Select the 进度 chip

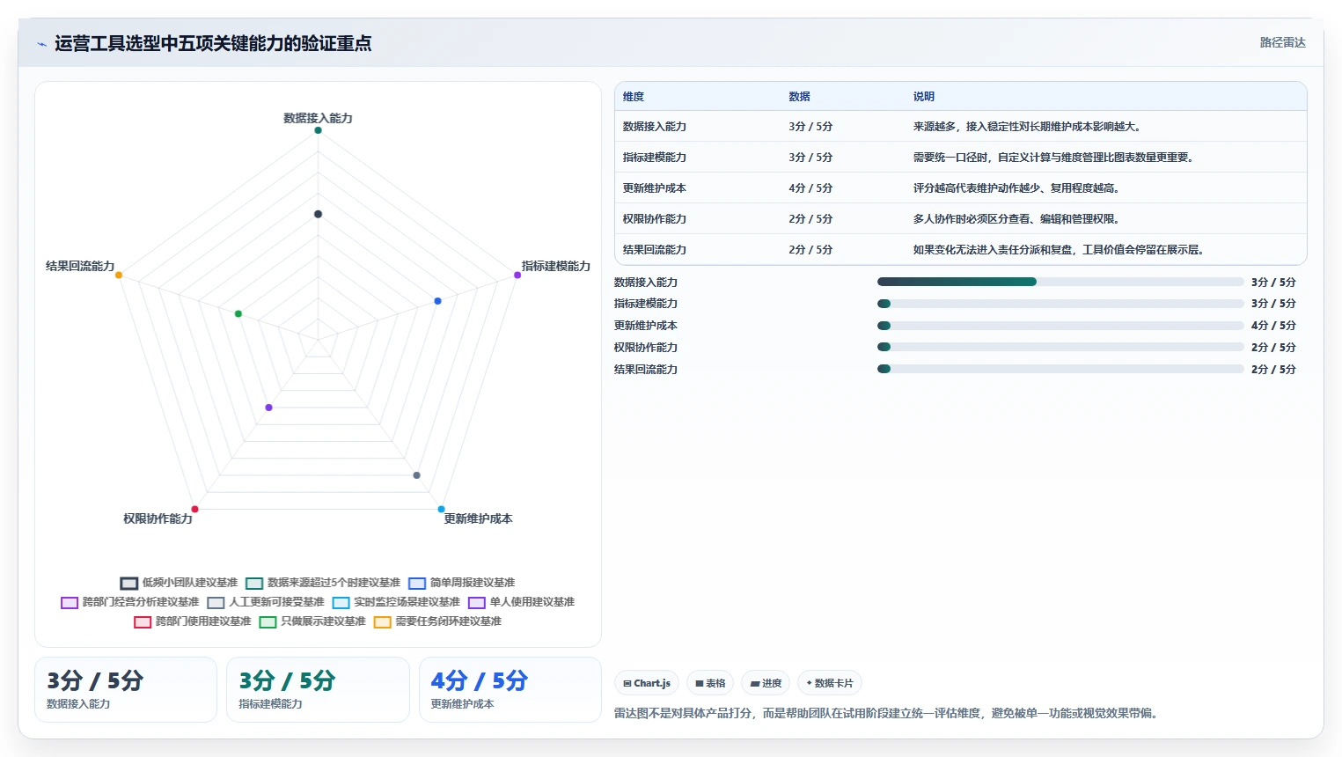point(766,683)
